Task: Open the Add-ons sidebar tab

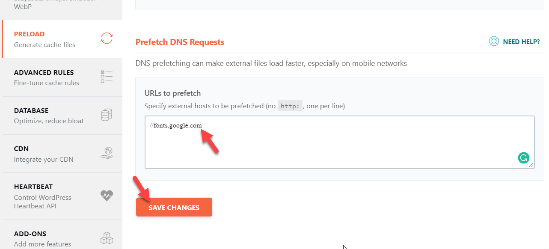Action: 62,234
